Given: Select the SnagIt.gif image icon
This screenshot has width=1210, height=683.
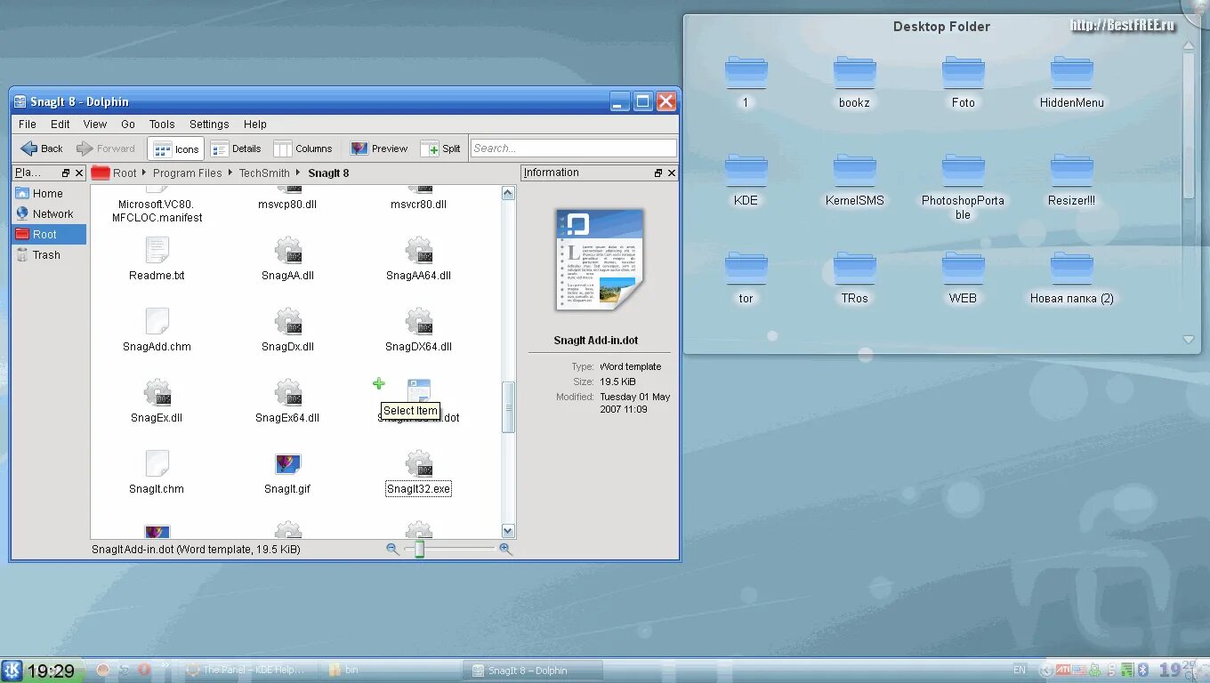Looking at the screenshot, I should [287, 464].
